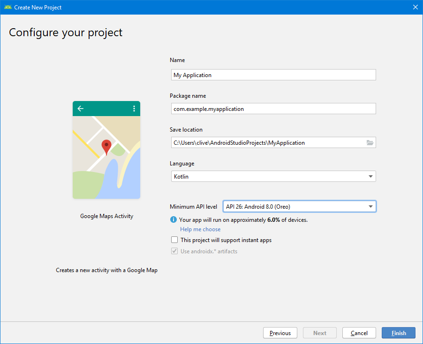Click the greyed-out Next button
Image resolution: width=423 pixels, height=344 pixels.
[x=320, y=333]
